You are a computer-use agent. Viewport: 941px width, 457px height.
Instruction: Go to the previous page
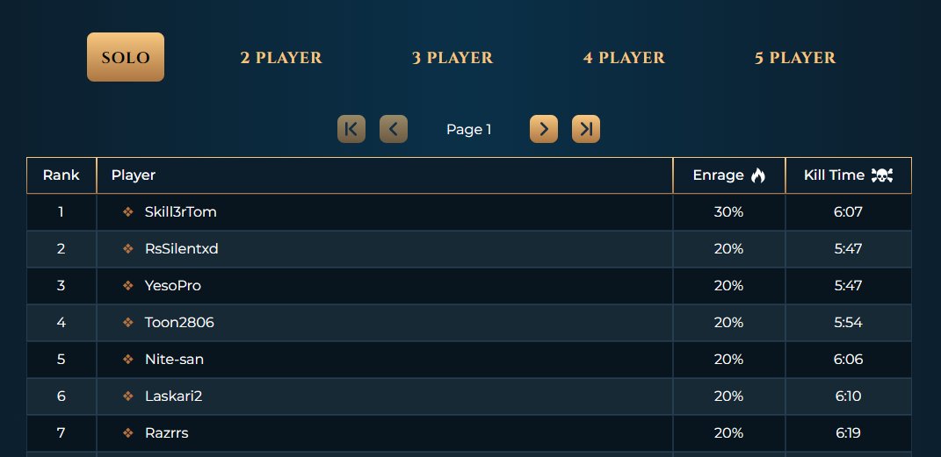pyautogui.click(x=394, y=129)
